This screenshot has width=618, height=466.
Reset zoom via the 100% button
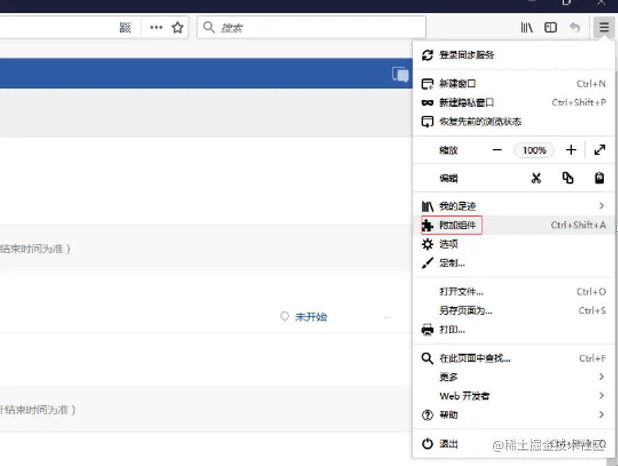point(534,150)
